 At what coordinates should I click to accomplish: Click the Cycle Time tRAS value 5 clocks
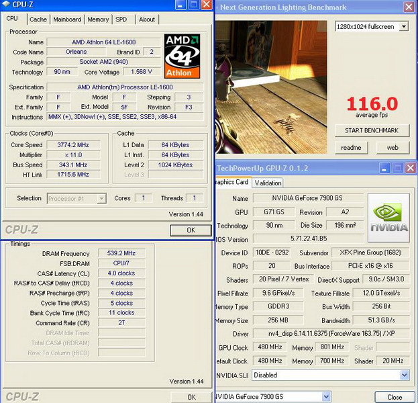121,303
